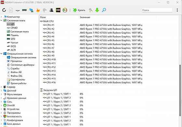Open the disk benchmark toolbar icon
The width and height of the screenshot is (182, 127).
[x=18, y=10]
